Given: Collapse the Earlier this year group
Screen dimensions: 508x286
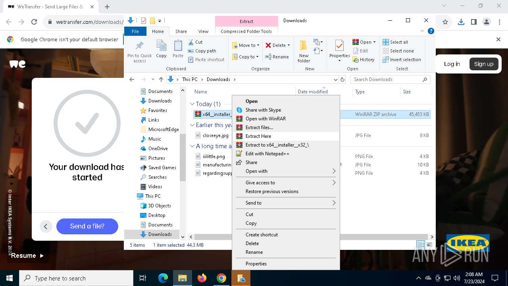Looking at the screenshot, I should click(x=192, y=125).
